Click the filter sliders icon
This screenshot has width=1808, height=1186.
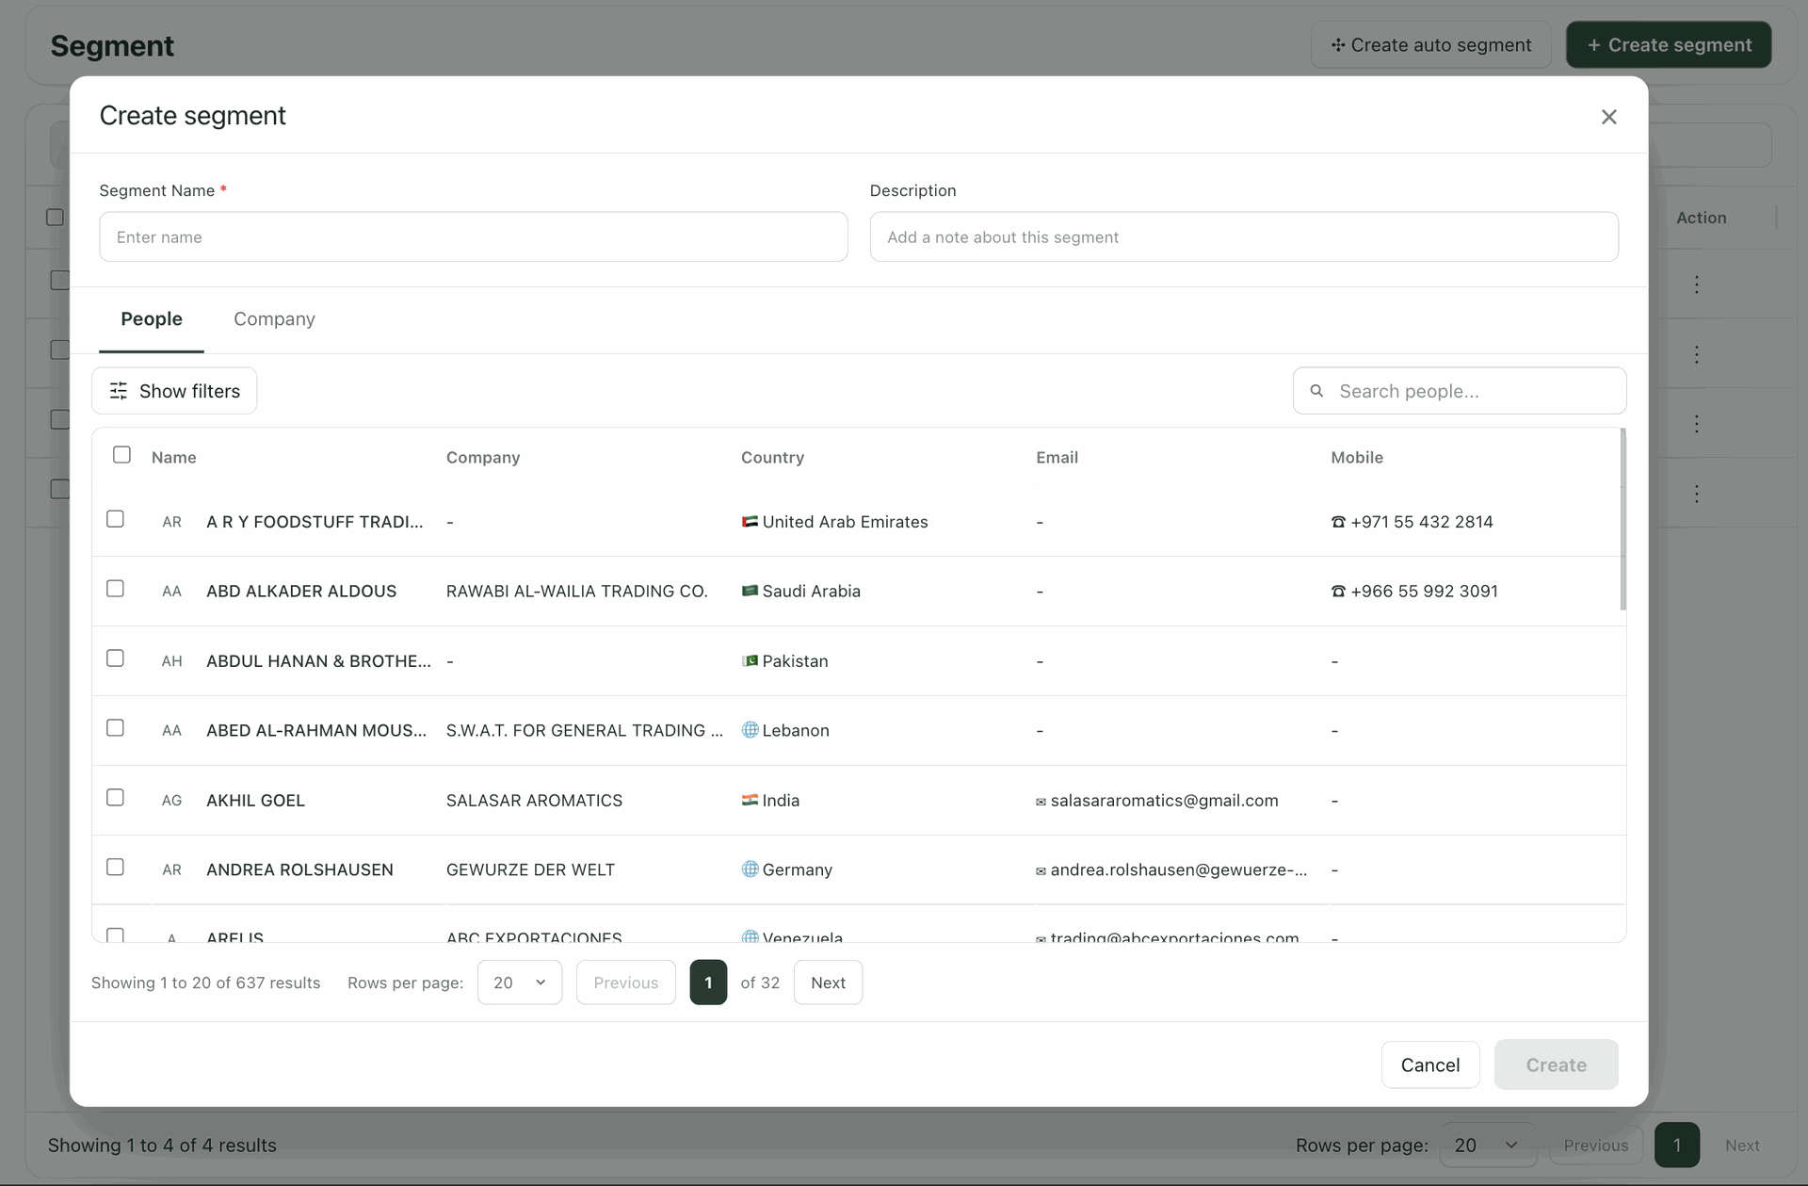click(x=119, y=391)
